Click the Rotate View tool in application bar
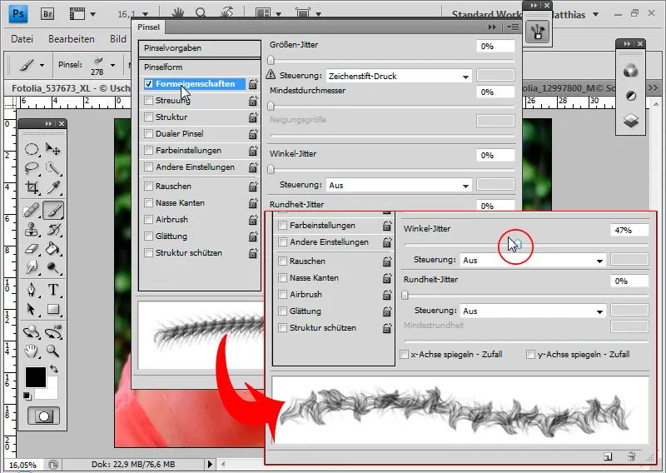 click(227, 13)
